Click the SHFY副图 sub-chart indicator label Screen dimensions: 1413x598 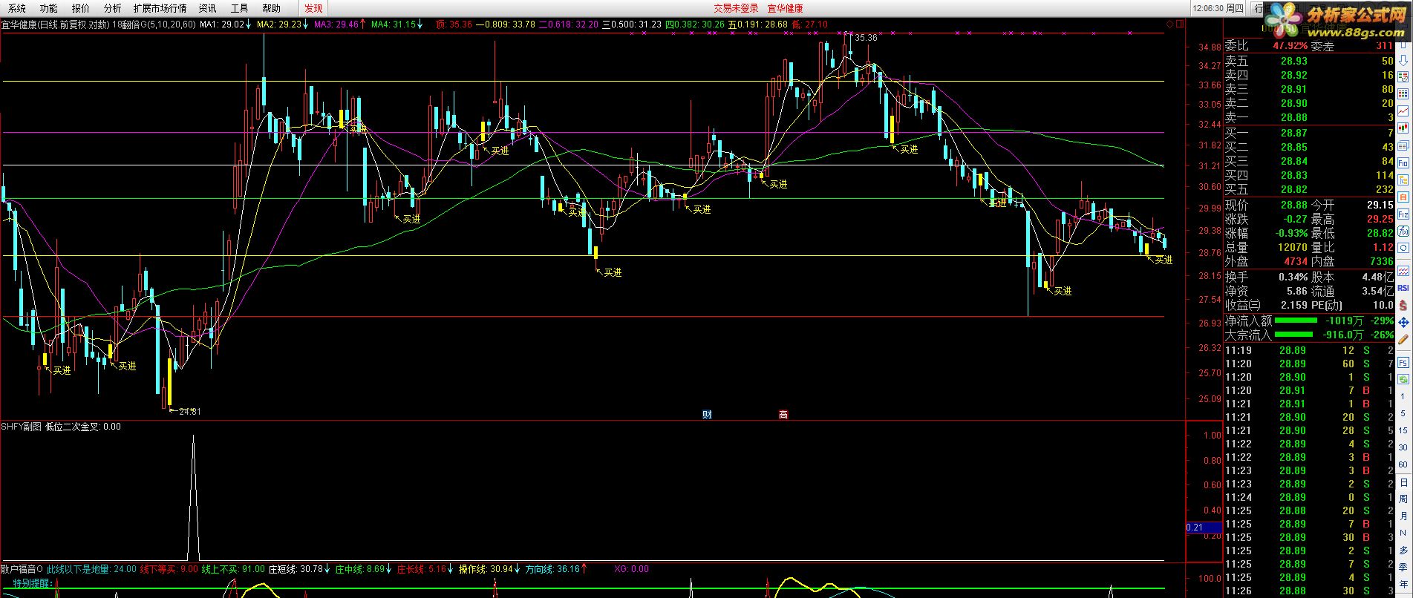[21, 427]
